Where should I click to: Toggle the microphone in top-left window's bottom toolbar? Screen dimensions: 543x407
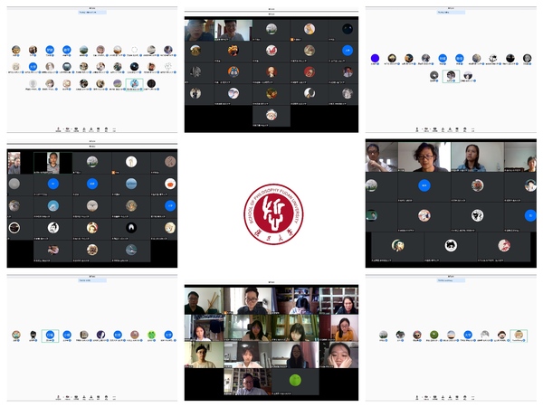tap(60, 128)
